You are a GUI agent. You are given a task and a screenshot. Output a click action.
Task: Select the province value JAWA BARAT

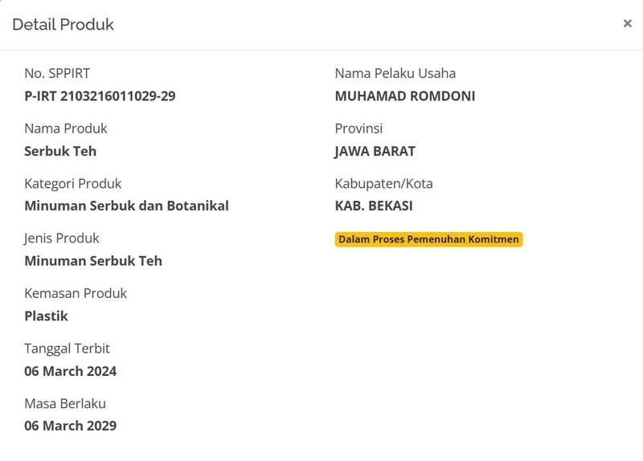coord(375,151)
